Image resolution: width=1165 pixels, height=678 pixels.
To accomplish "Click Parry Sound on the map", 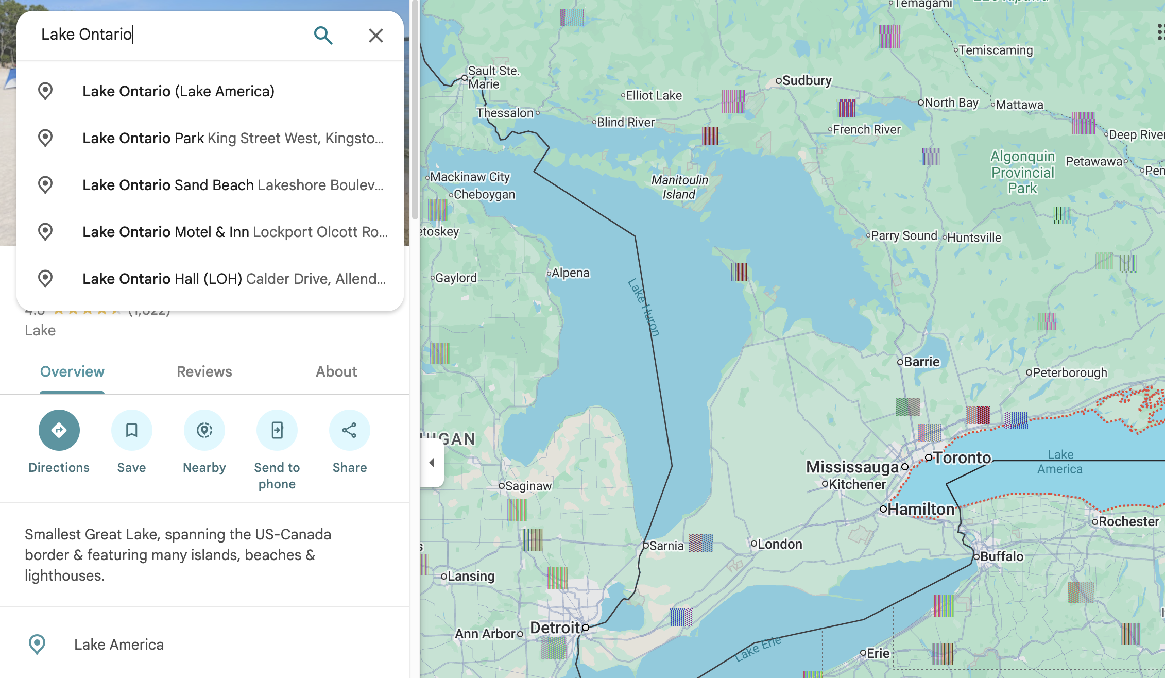I will click(904, 235).
